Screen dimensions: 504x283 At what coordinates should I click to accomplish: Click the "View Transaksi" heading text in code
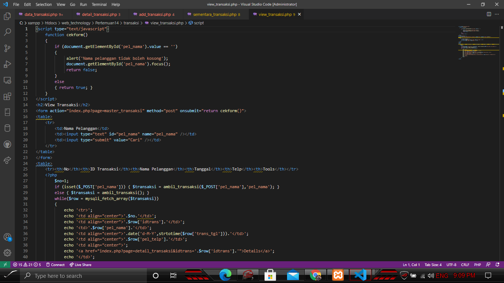tap(62, 105)
